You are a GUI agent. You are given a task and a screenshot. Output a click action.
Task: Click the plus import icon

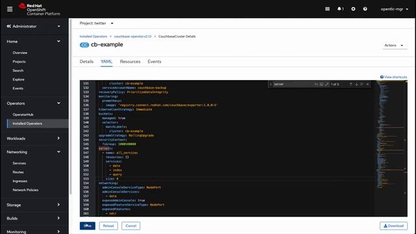(353, 8)
